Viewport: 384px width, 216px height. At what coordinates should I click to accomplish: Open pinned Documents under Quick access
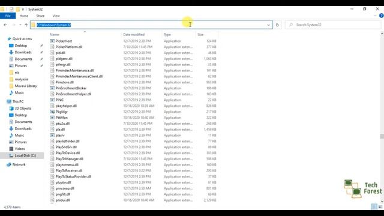23,59
